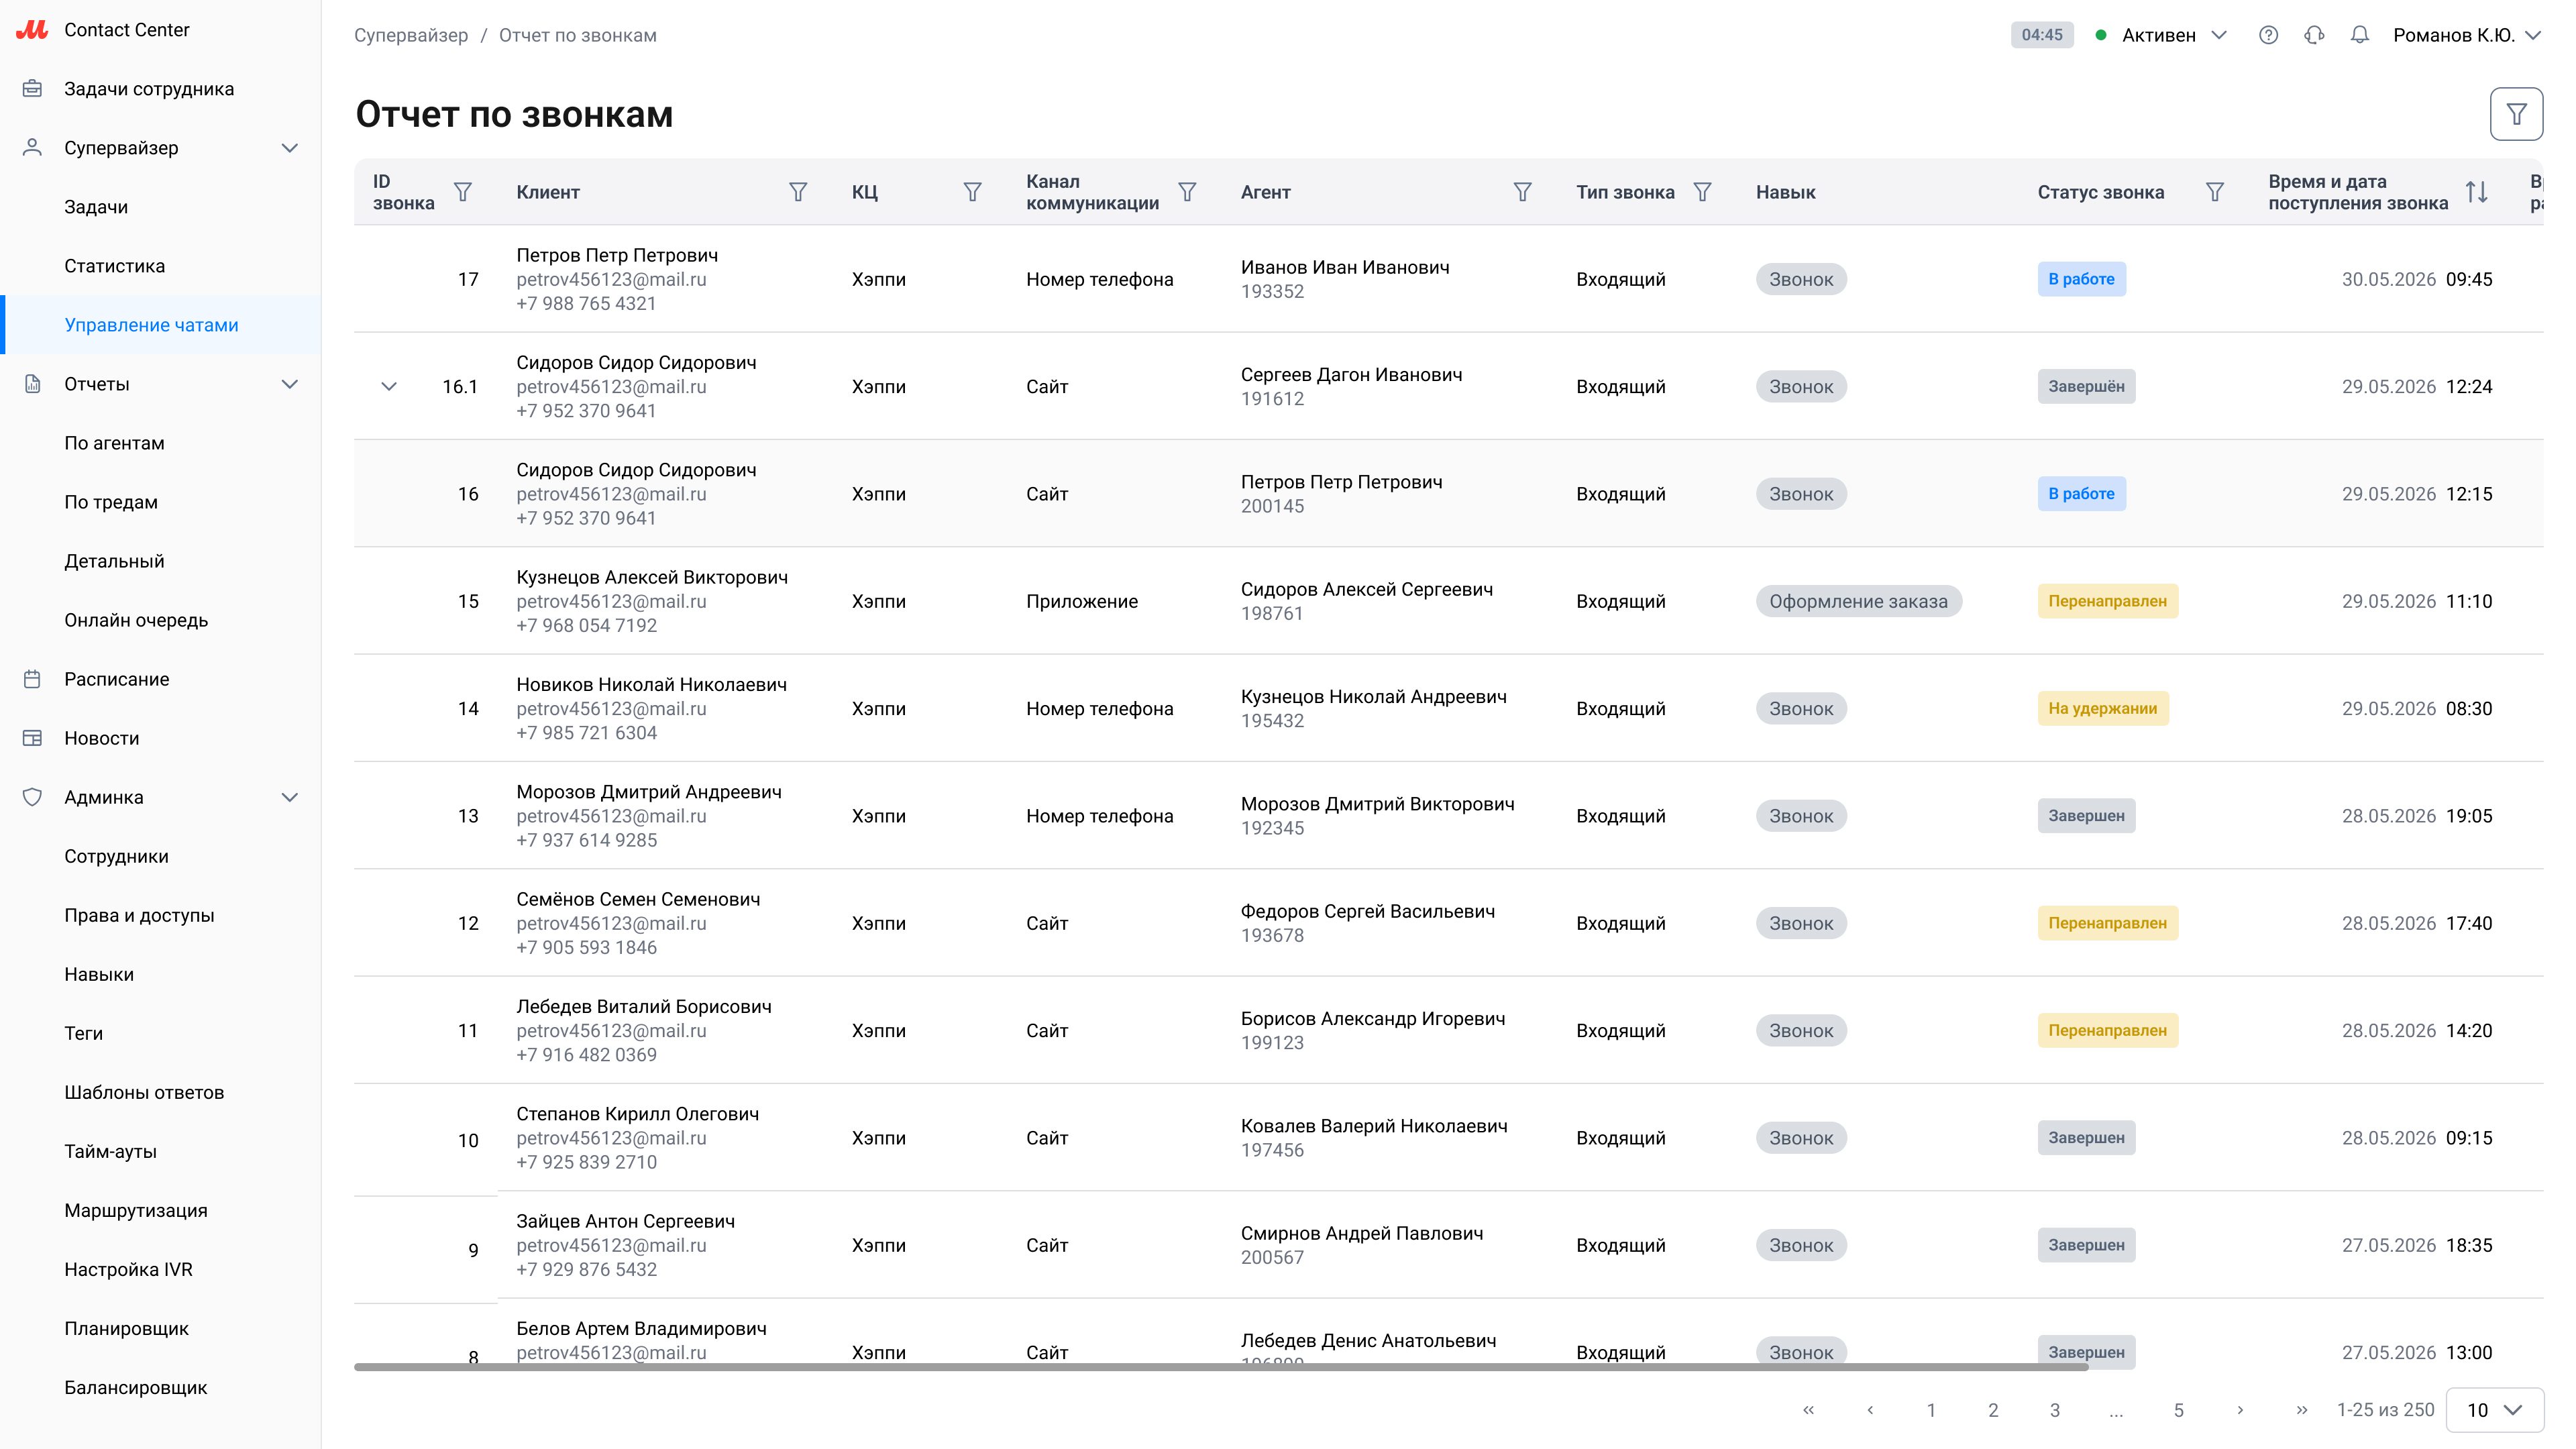Click the 04:45 timer badge

pos(2042,35)
